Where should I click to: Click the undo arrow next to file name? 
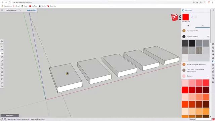pos(20,10)
